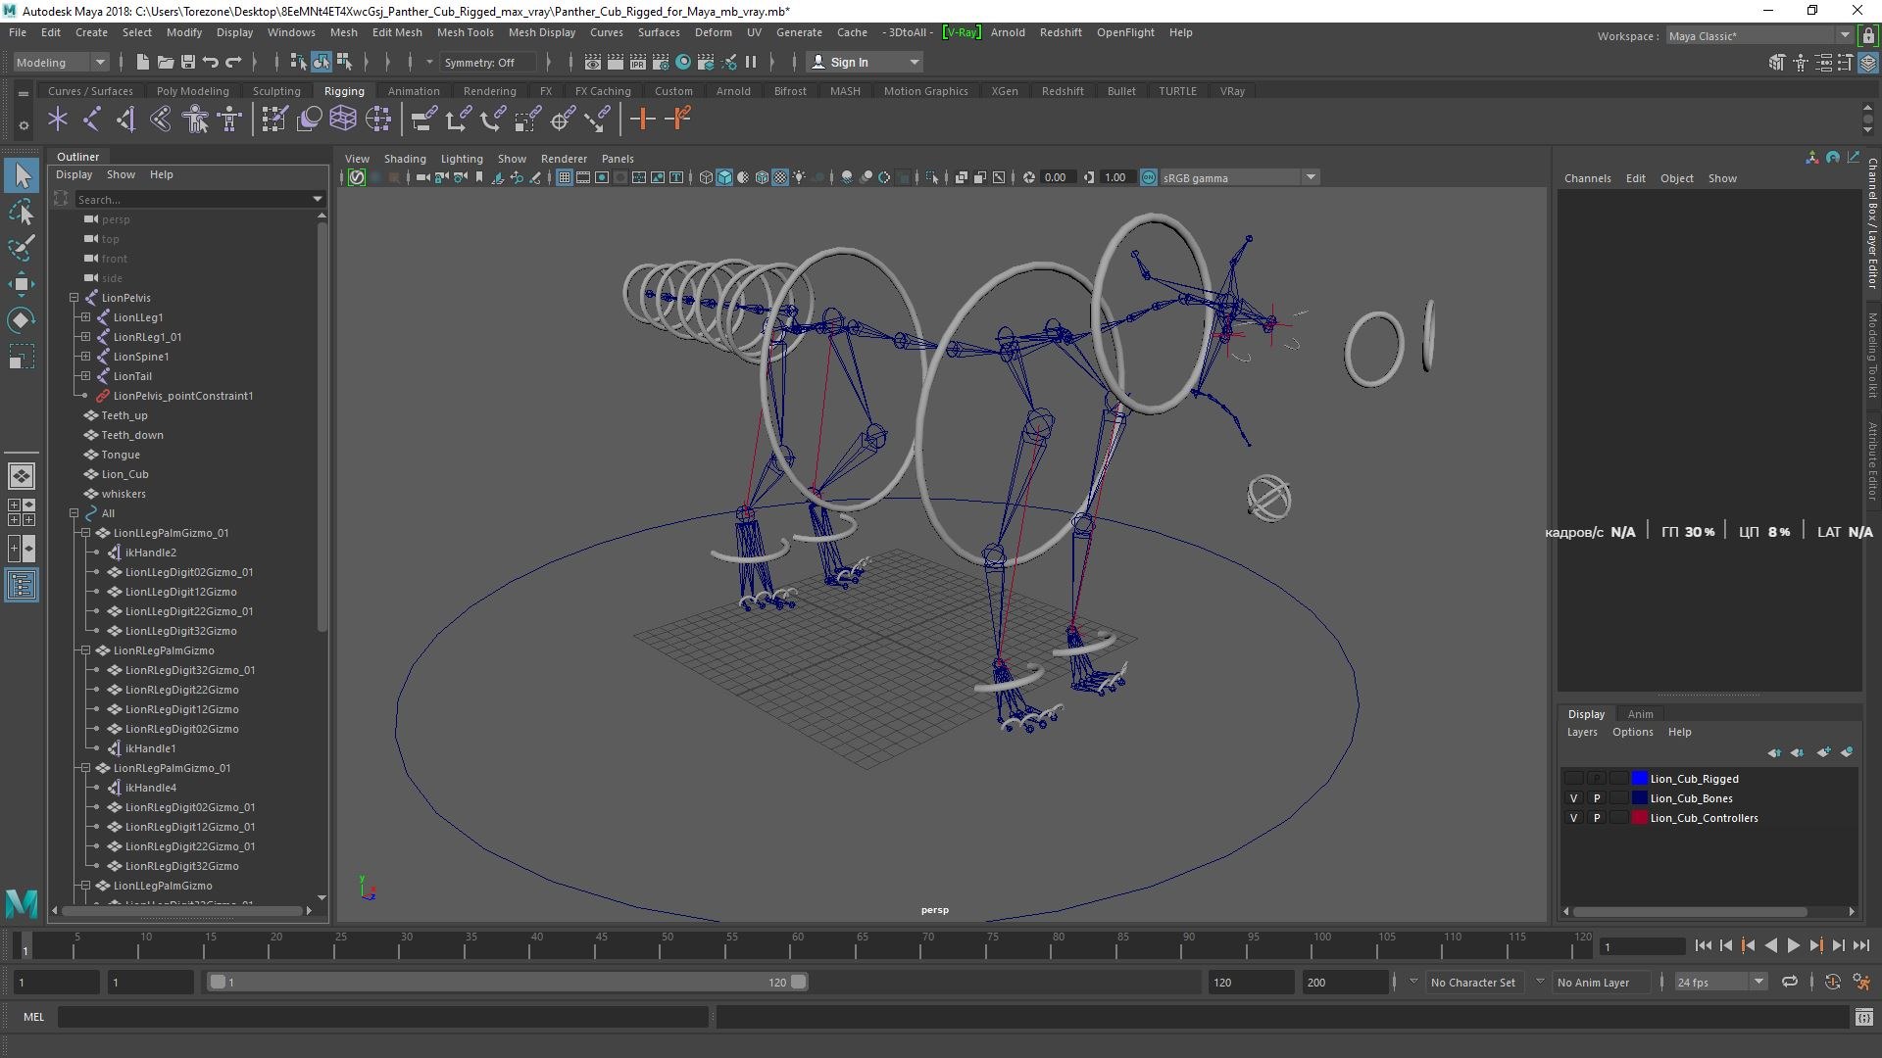The height and width of the screenshot is (1058, 1882).
Task: Click the Redo arrow icon
Action: (x=233, y=62)
